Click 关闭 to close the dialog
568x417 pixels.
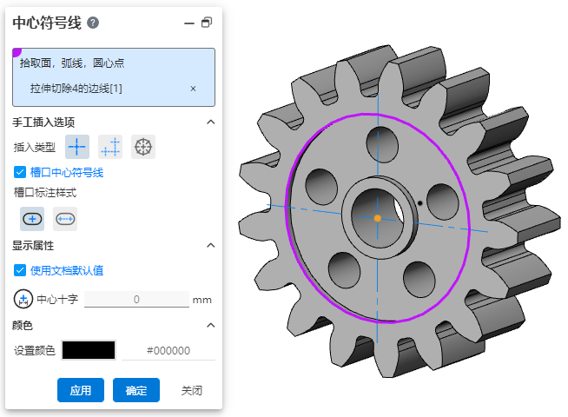coord(192,390)
